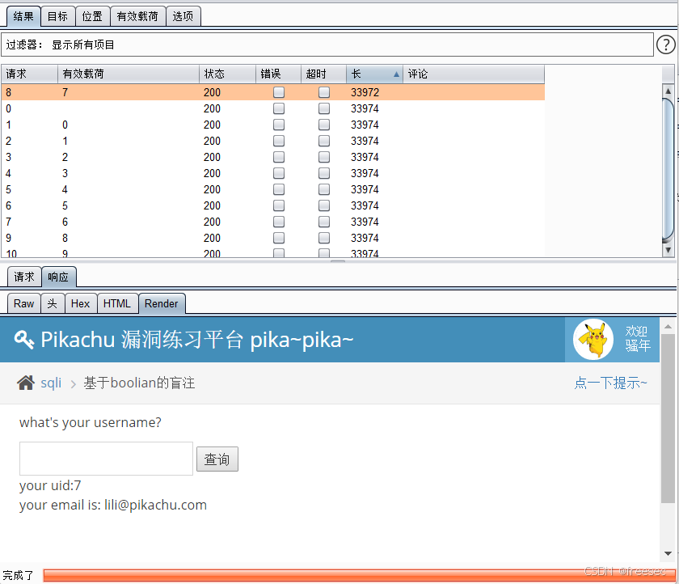This screenshot has width=679, height=584.
Task: Click the 基于boolian的盲注 breadcrumb text
Action: point(139,383)
